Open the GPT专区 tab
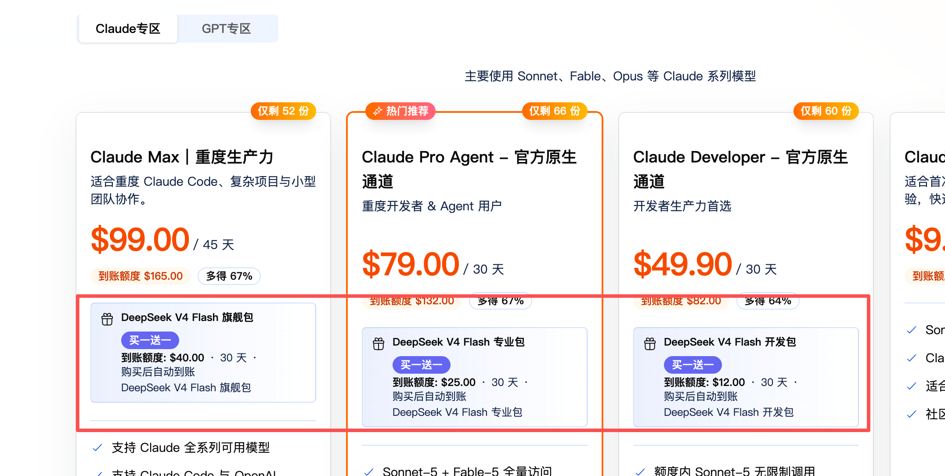The width and height of the screenshot is (945, 476). [226, 29]
